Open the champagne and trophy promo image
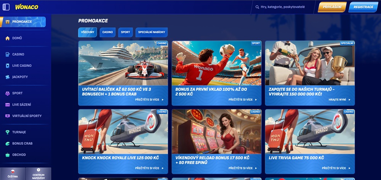 310,63
